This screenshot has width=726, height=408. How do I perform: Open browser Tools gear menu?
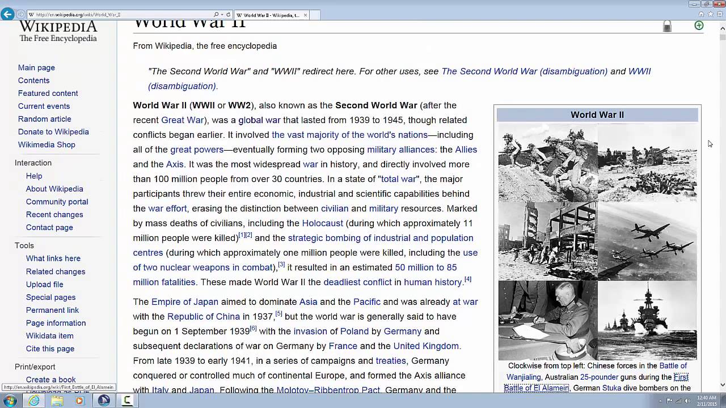click(720, 14)
